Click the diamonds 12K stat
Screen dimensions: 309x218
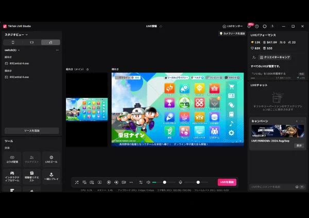coord(255,43)
